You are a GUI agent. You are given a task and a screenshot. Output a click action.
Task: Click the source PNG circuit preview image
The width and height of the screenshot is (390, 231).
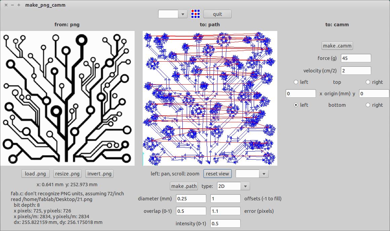click(x=67, y=98)
